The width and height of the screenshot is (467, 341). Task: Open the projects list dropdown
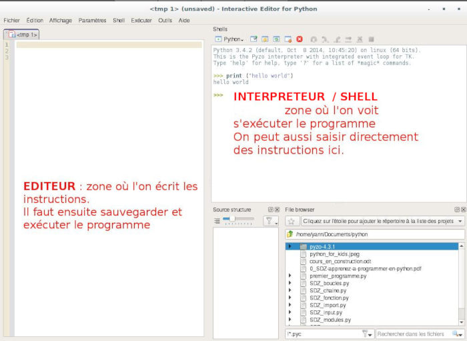pos(460,222)
